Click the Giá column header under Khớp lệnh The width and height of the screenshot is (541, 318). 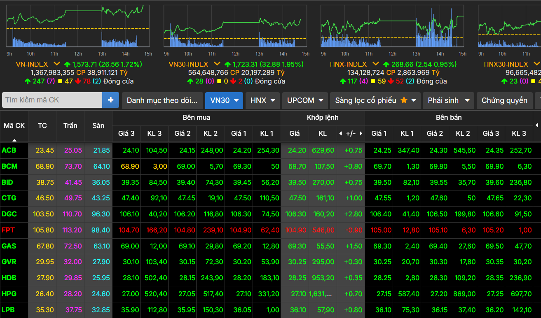[295, 133]
